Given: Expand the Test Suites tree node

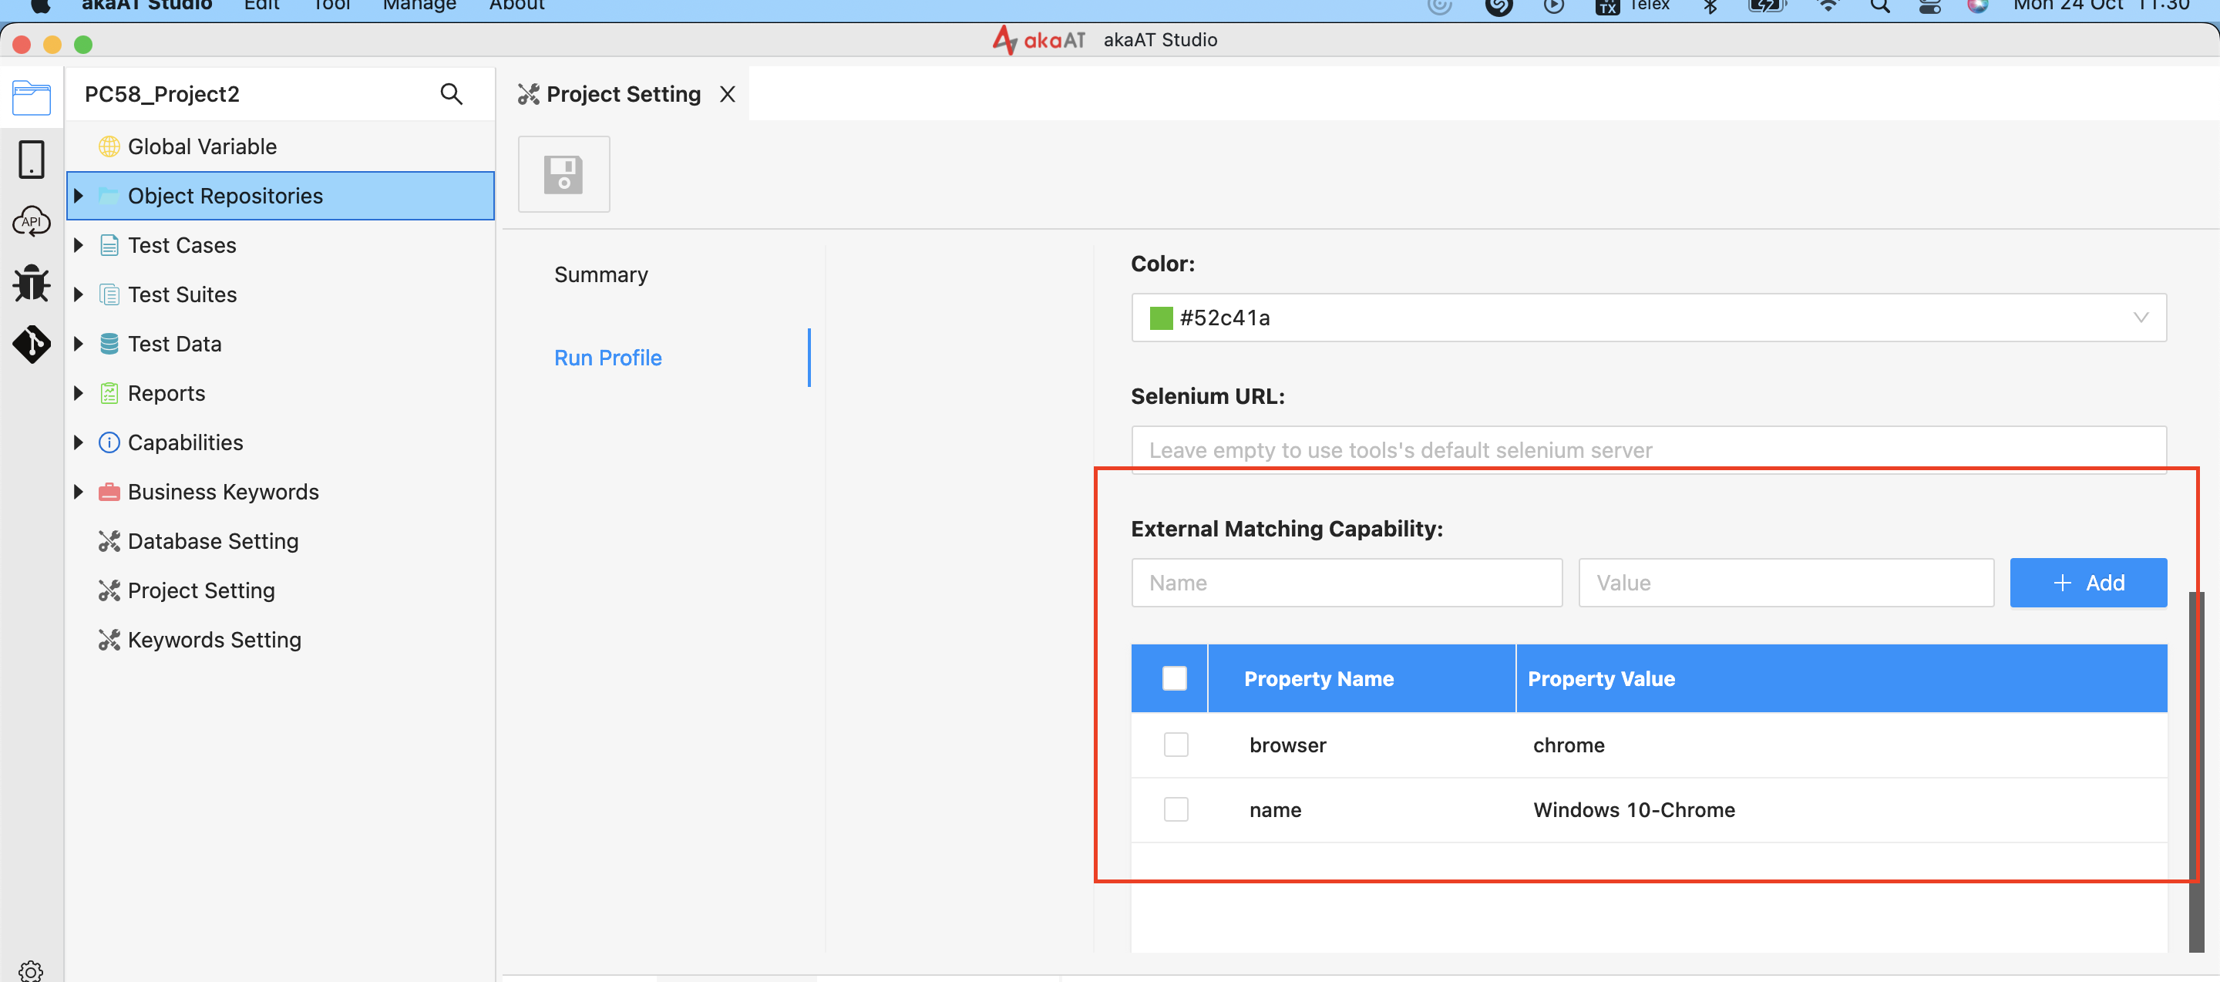Looking at the screenshot, I should click(79, 294).
